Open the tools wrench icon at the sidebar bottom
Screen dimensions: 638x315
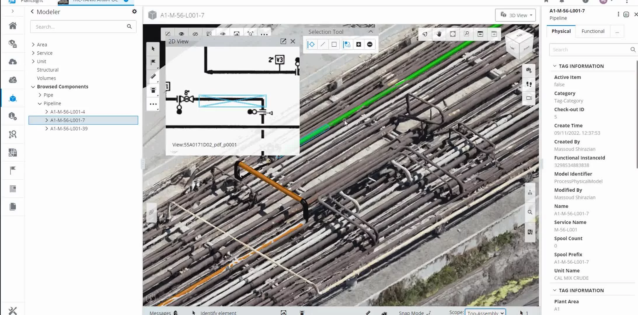(13, 311)
